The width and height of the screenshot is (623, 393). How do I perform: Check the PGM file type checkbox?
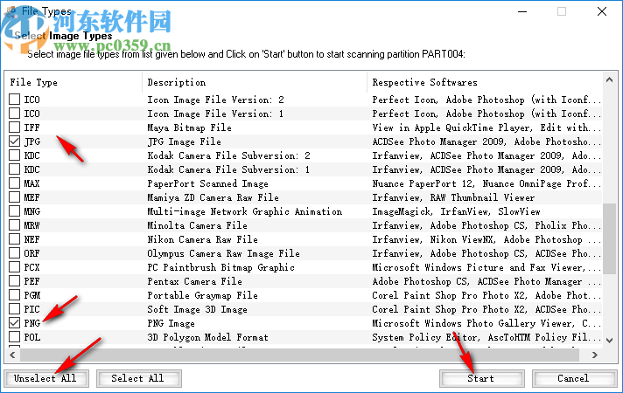click(x=14, y=295)
